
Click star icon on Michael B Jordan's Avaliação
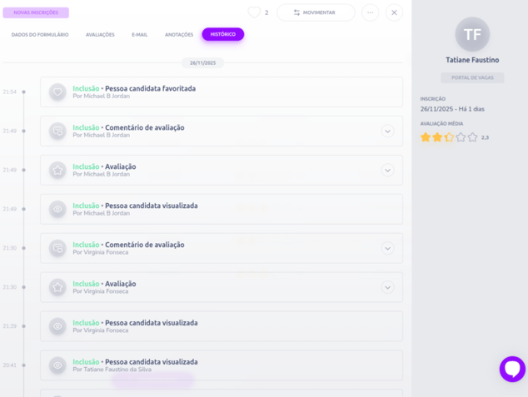pos(57,170)
